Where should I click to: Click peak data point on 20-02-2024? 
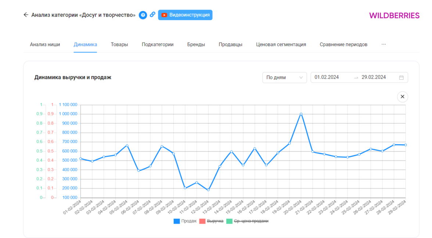[301, 114]
